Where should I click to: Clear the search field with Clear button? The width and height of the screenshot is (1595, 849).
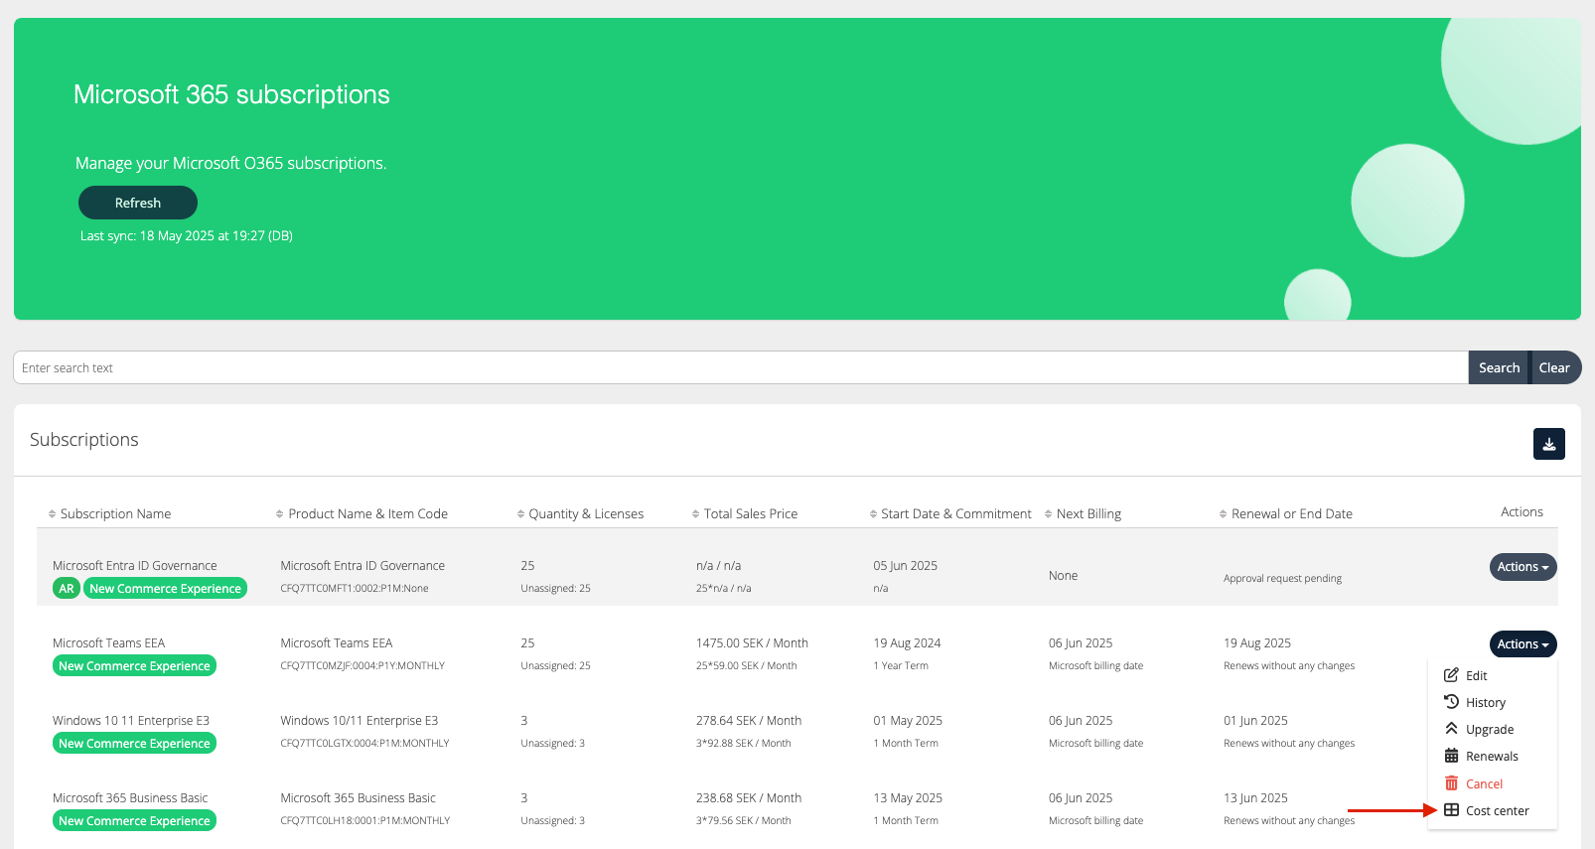click(x=1554, y=367)
